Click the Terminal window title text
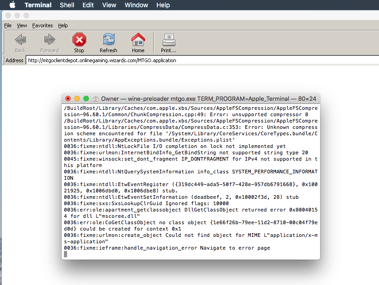379x285 pixels. tap(209, 99)
